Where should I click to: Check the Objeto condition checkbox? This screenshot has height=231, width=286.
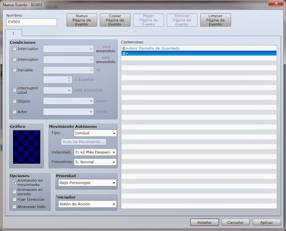point(14,101)
